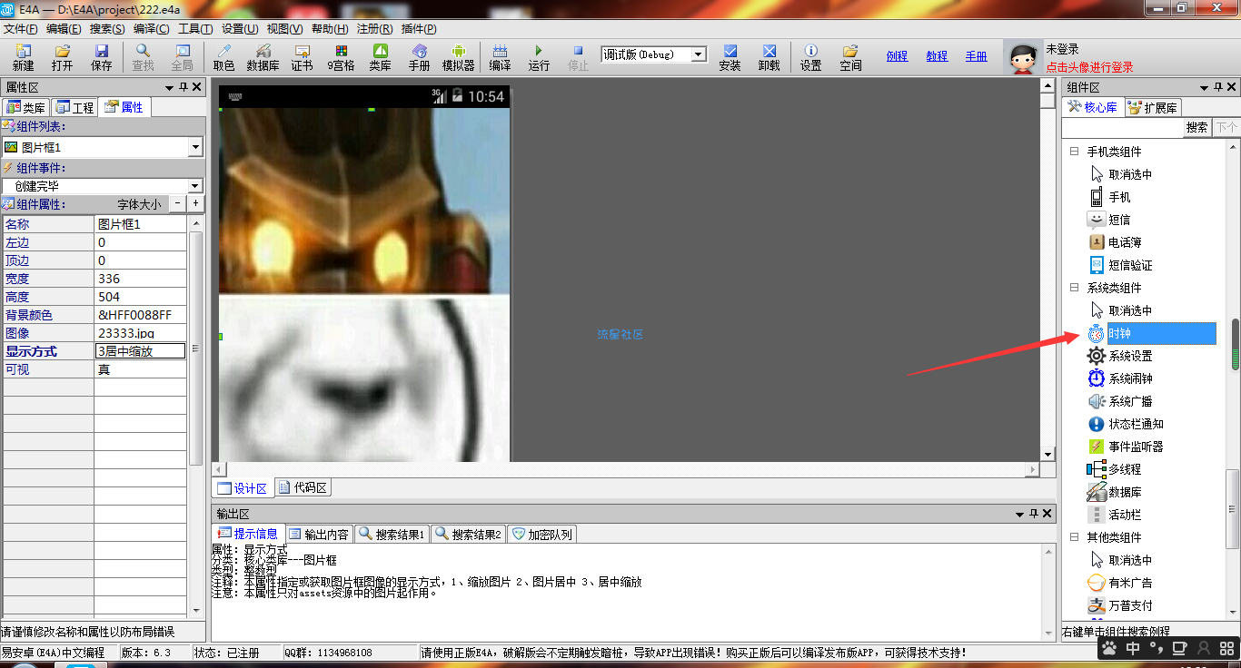Screen dimensions: 1241x668
Task: Click the minus font size button
Action: click(178, 204)
